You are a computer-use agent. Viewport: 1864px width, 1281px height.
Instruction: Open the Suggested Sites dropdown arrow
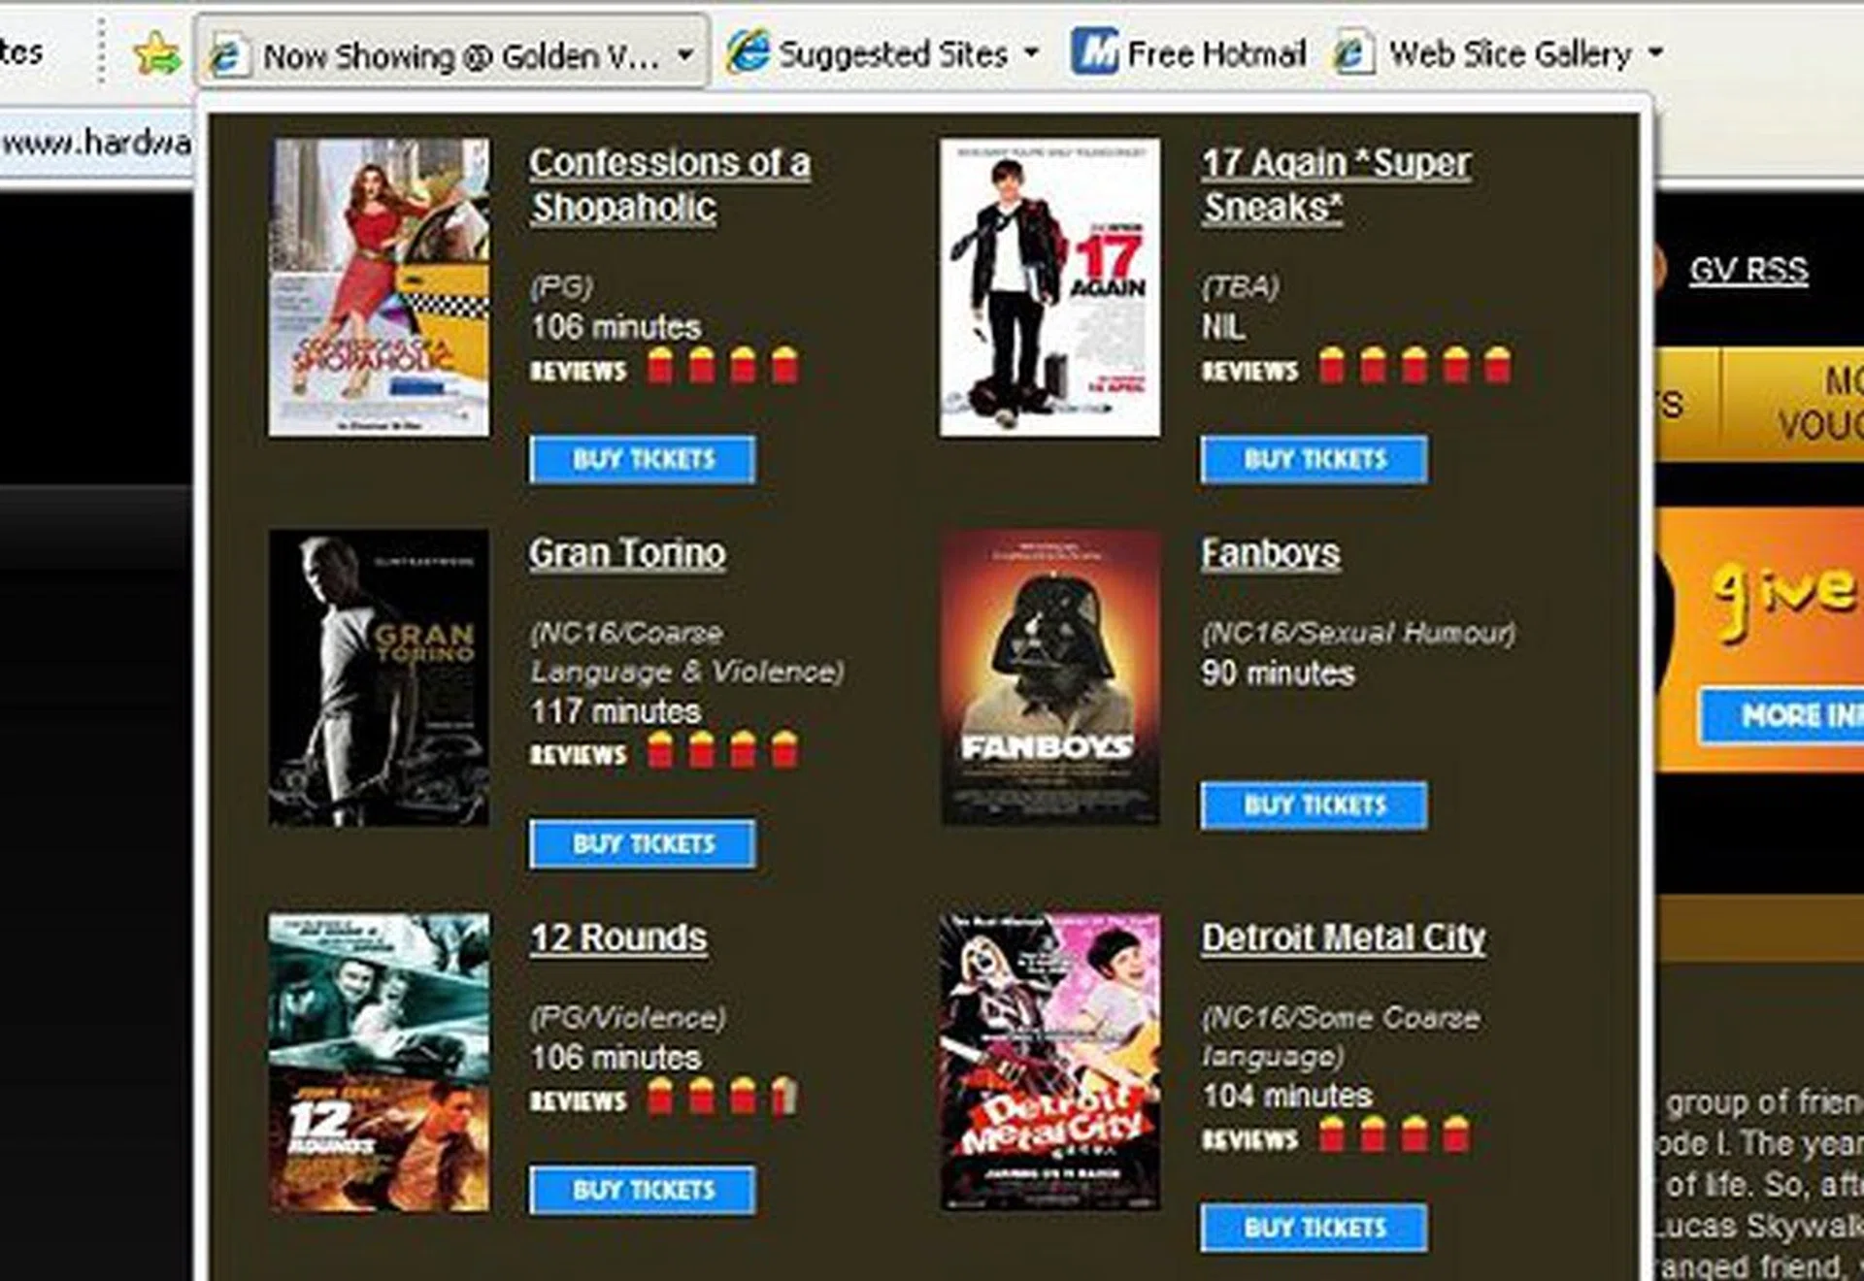1031,51
